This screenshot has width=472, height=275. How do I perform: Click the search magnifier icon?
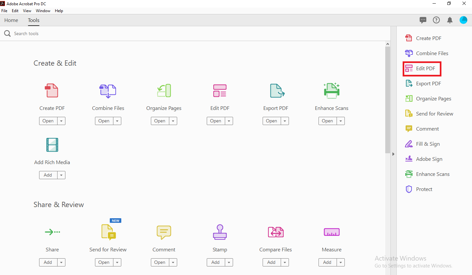pyautogui.click(x=7, y=33)
